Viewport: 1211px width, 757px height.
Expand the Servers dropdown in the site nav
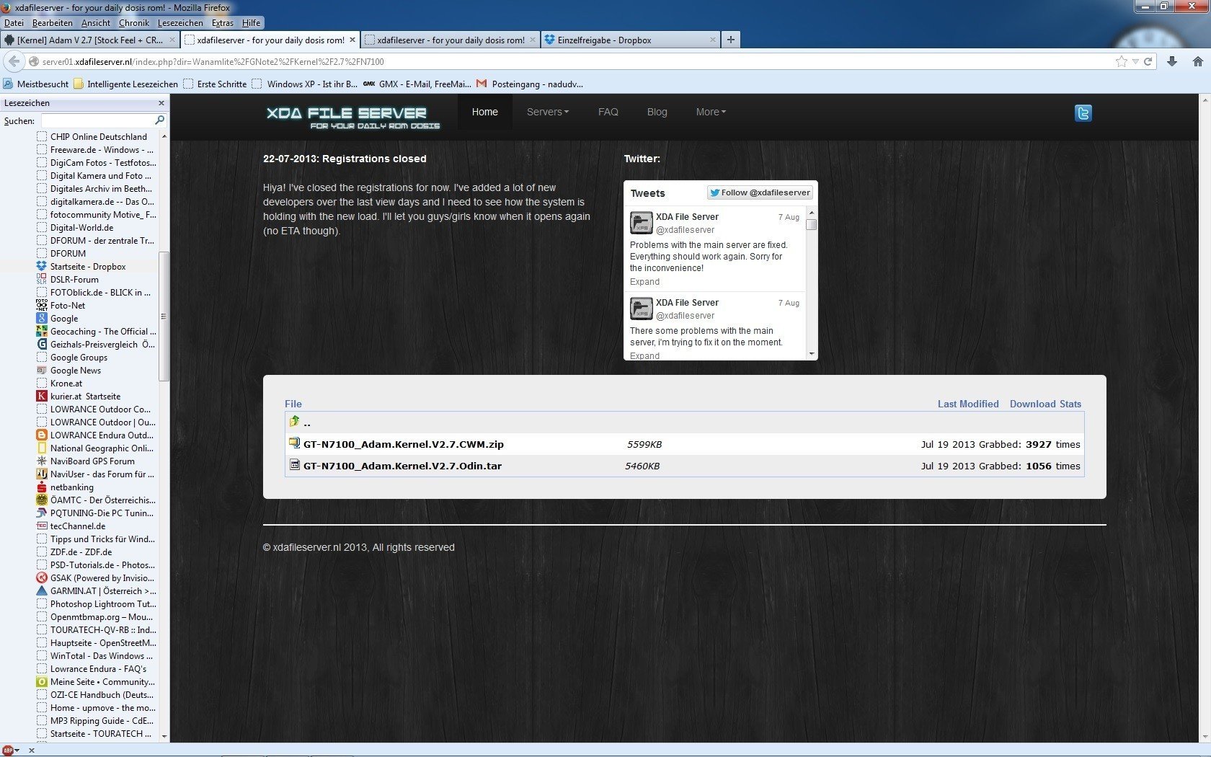click(x=547, y=112)
